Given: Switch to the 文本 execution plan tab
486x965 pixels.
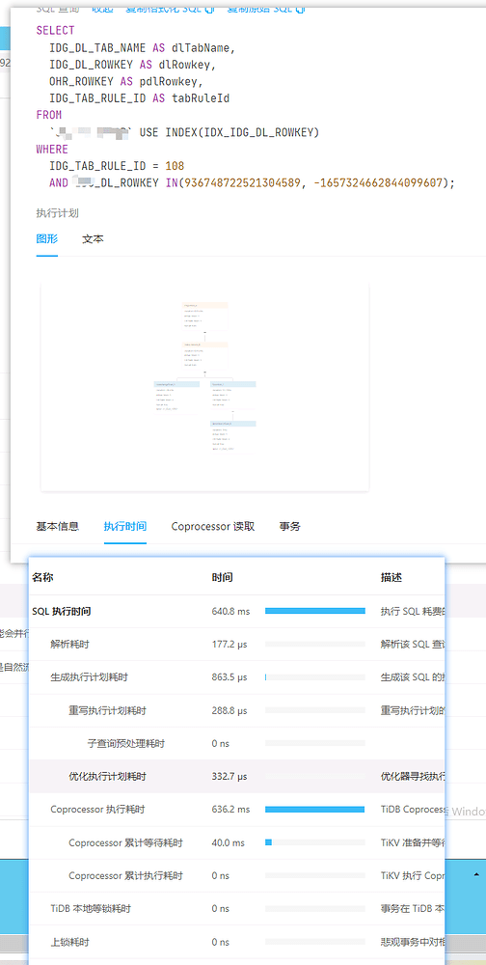Looking at the screenshot, I should [x=93, y=239].
